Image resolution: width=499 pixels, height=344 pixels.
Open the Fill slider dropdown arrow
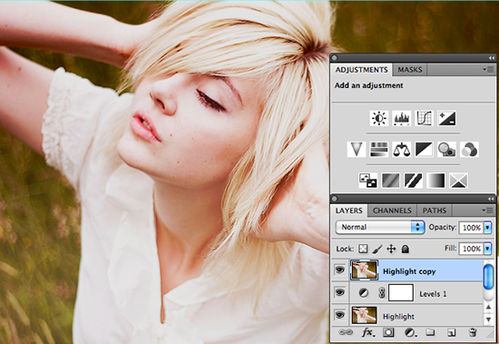click(x=487, y=249)
